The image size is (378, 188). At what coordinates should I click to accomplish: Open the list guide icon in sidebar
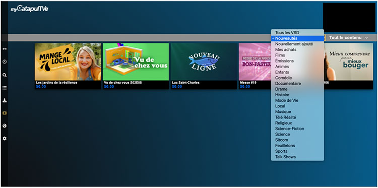coord(5,88)
